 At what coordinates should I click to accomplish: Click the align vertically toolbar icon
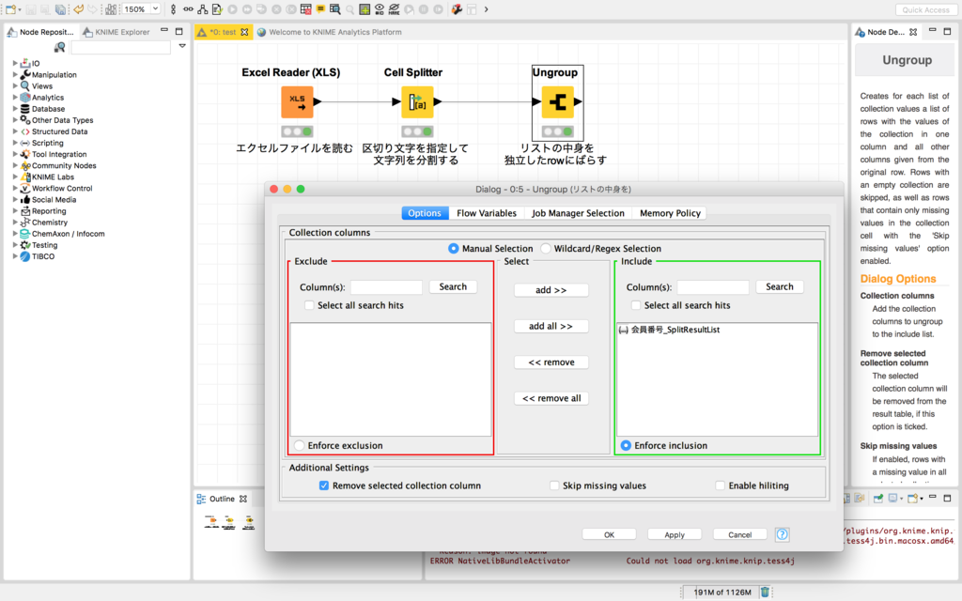173,9
